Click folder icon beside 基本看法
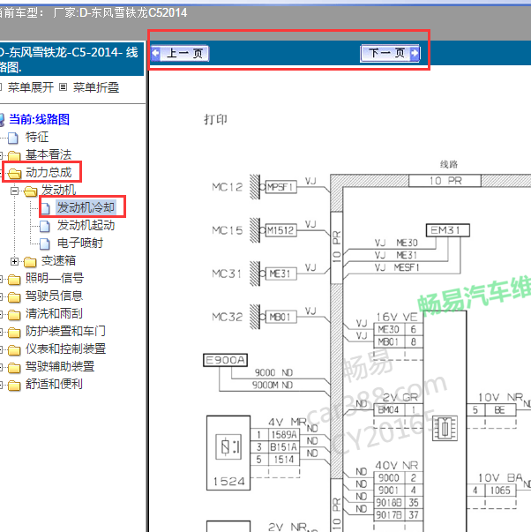531x532 pixels. click(x=14, y=156)
